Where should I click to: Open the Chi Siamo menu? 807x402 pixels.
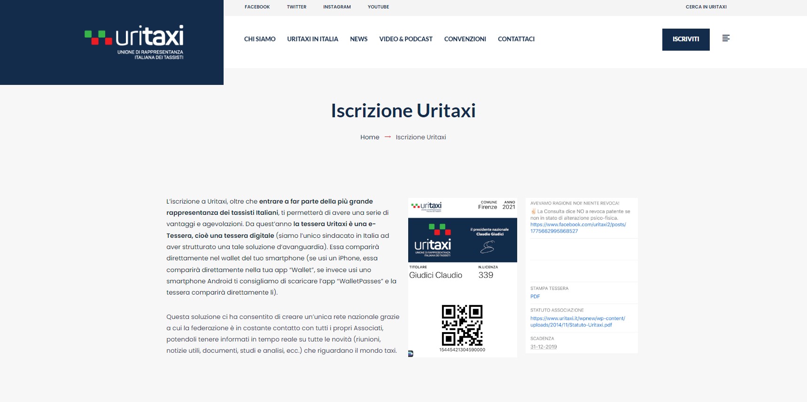click(260, 39)
